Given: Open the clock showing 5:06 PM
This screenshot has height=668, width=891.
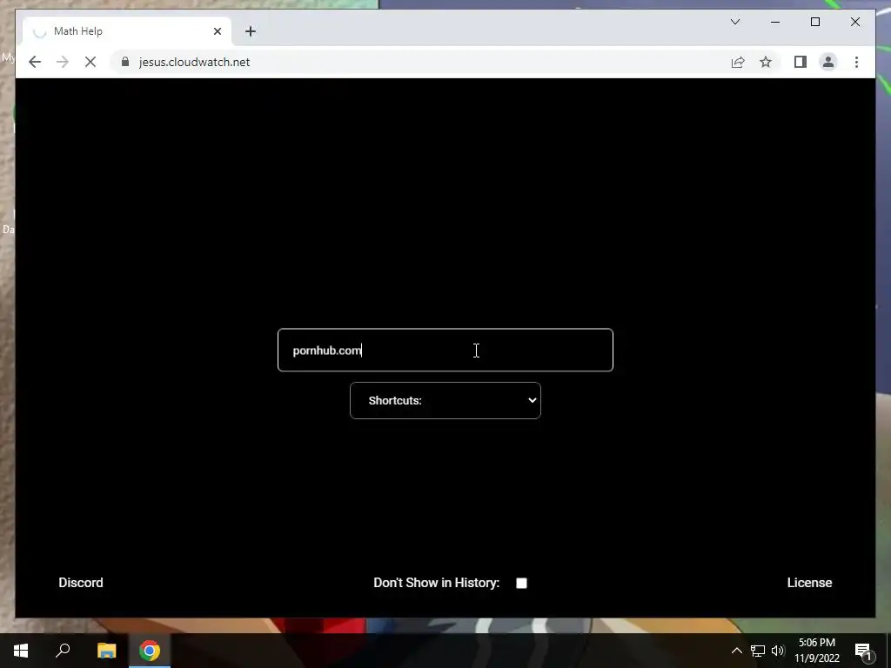Looking at the screenshot, I should tap(817, 651).
